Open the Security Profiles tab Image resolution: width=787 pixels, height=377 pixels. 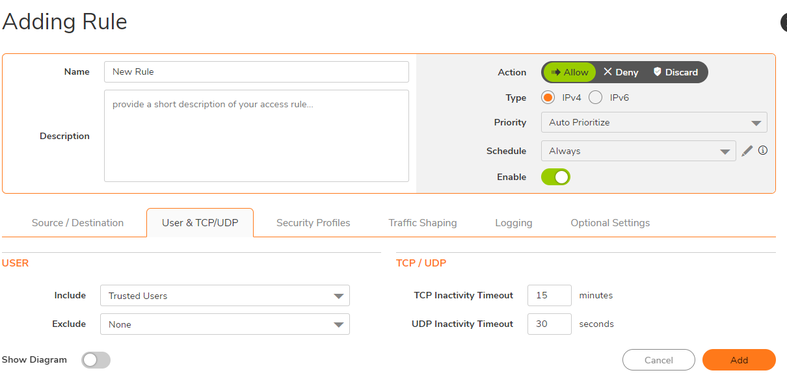tap(313, 223)
